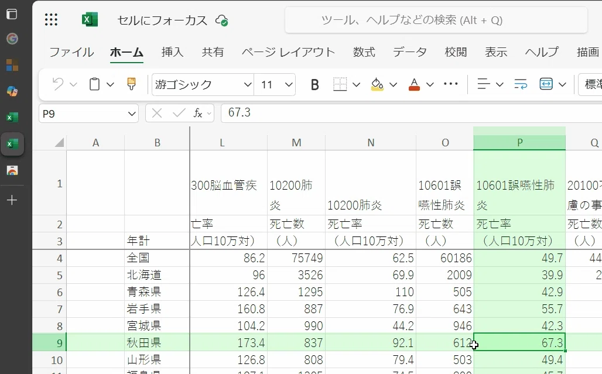The height and width of the screenshot is (374, 602).
Task: Select cell containing 75749
Action: click(296, 258)
